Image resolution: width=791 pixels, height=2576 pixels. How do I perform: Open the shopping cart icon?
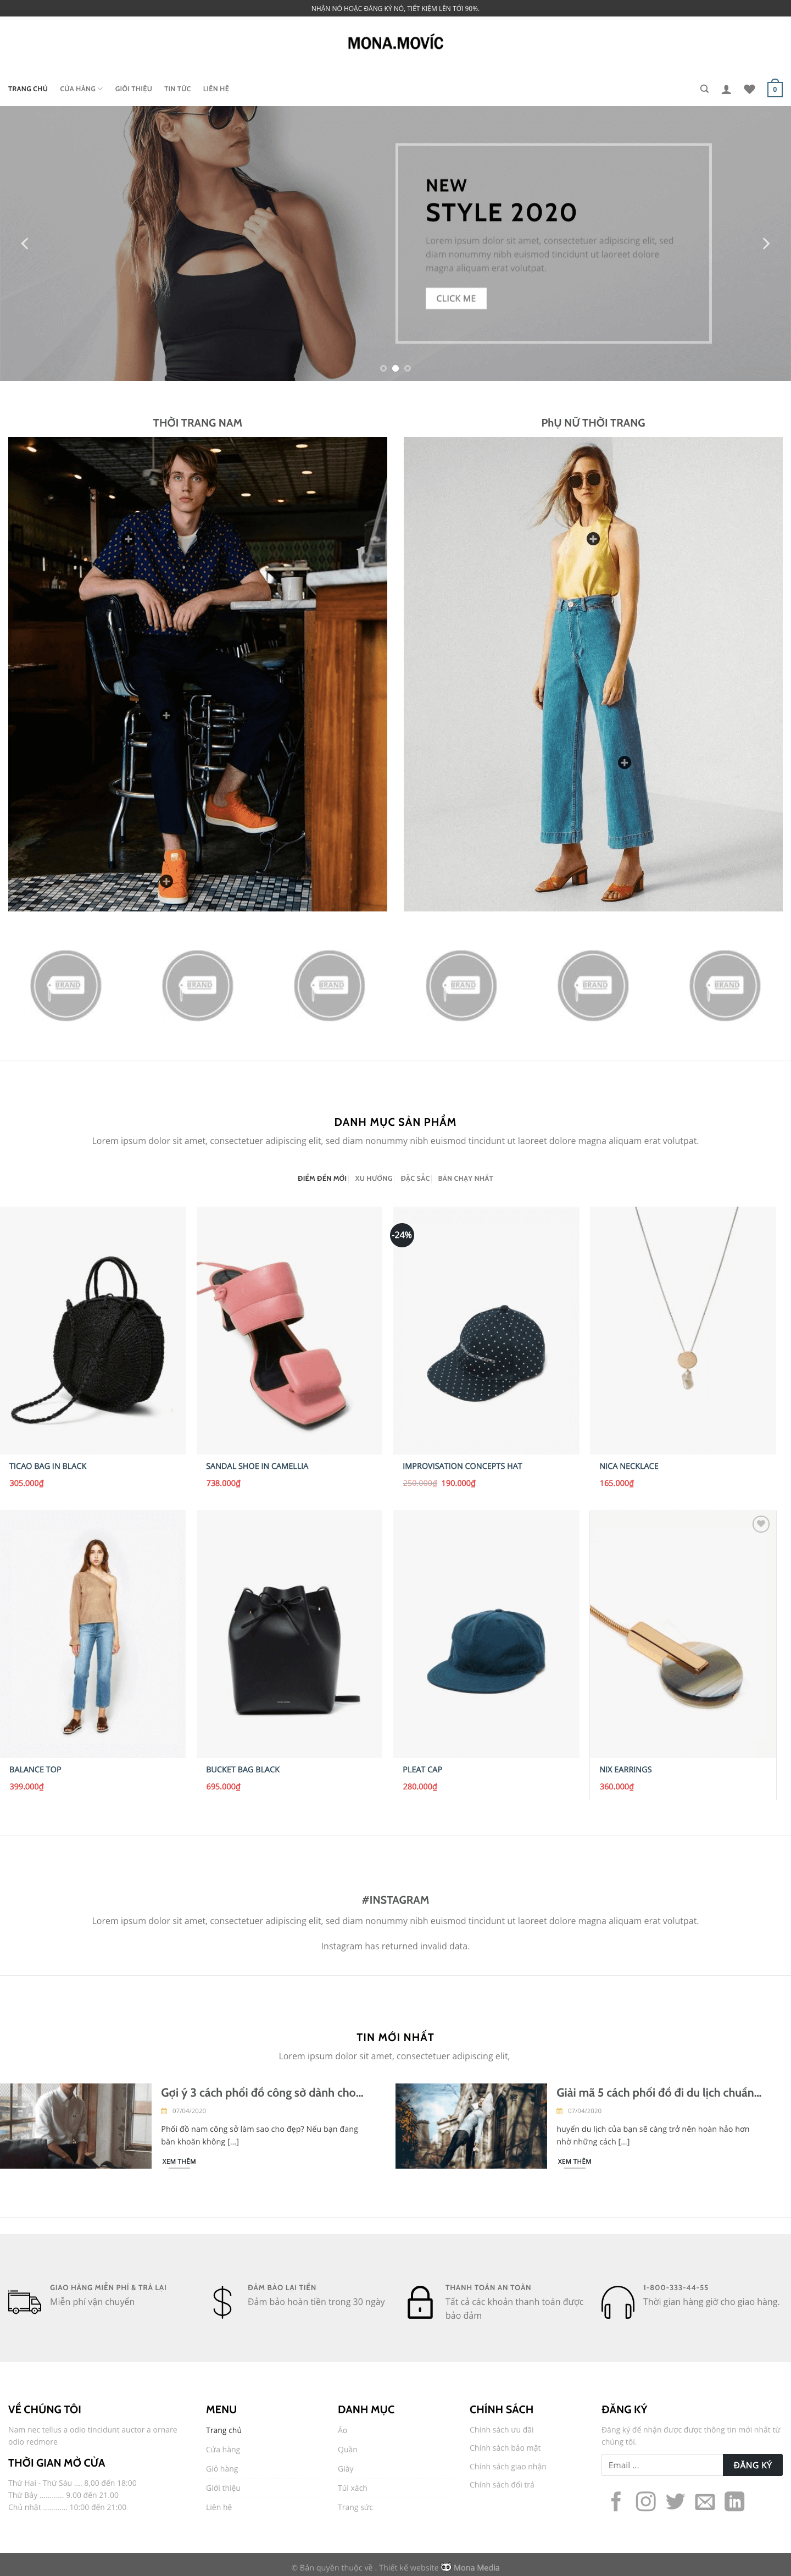[x=774, y=88]
